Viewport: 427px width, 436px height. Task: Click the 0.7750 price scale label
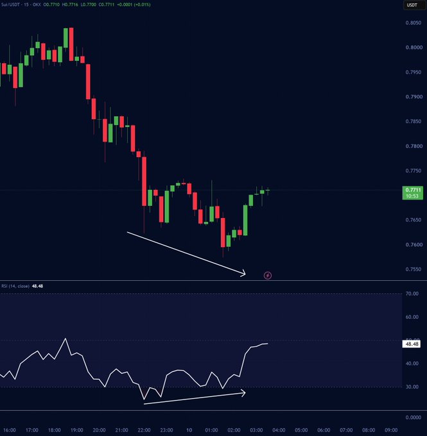tap(414, 171)
